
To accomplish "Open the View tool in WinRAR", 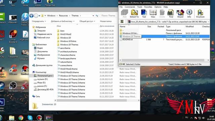I will pos(153,14).
